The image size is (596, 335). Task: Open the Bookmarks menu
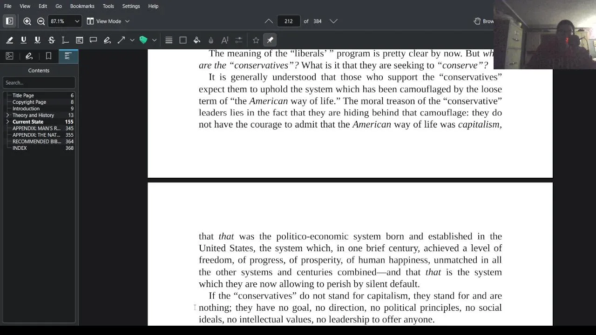point(82,6)
